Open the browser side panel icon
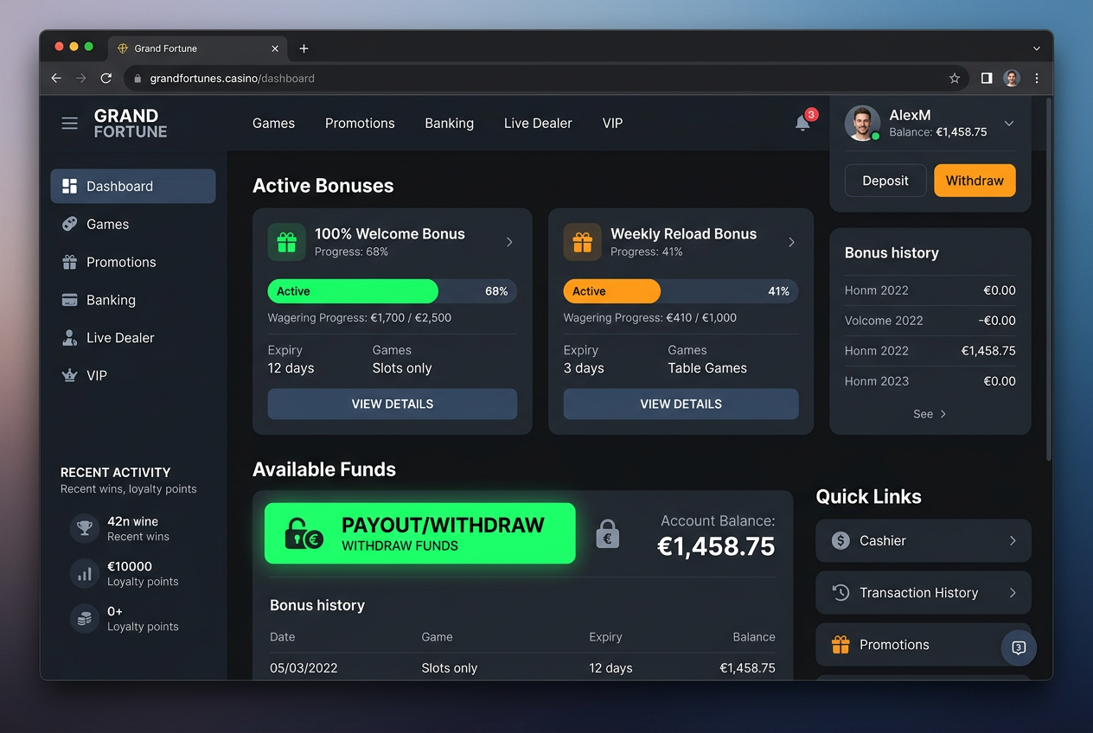1093x733 pixels. (987, 78)
